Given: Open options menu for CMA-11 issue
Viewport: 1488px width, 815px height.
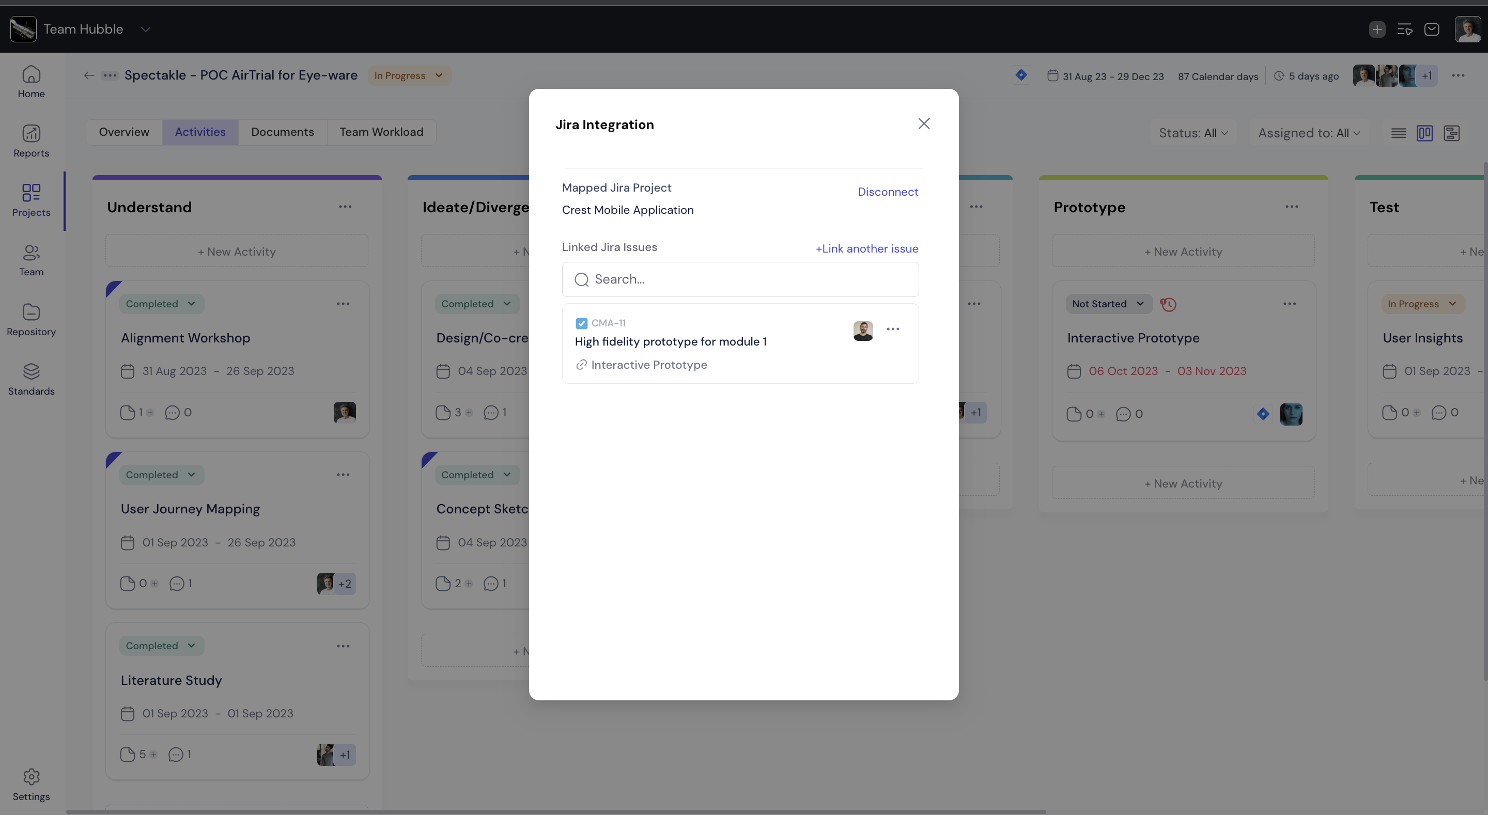Looking at the screenshot, I should click(x=892, y=329).
